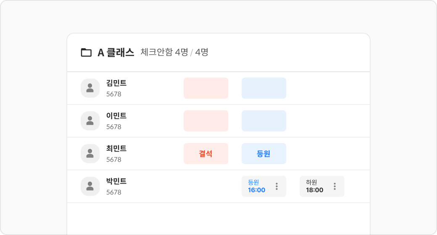
Task: Select the 김민트 student name
Action: tap(116, 83)
